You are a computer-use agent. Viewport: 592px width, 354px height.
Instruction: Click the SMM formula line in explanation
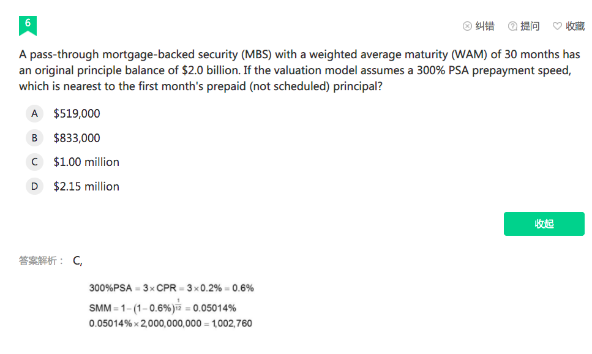coord(162,307)
